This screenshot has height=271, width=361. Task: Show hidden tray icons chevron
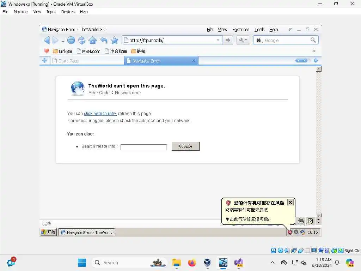click(x=273, y=263)
